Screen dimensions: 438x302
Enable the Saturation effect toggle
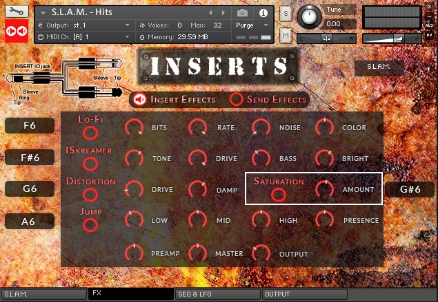[279, 195]
